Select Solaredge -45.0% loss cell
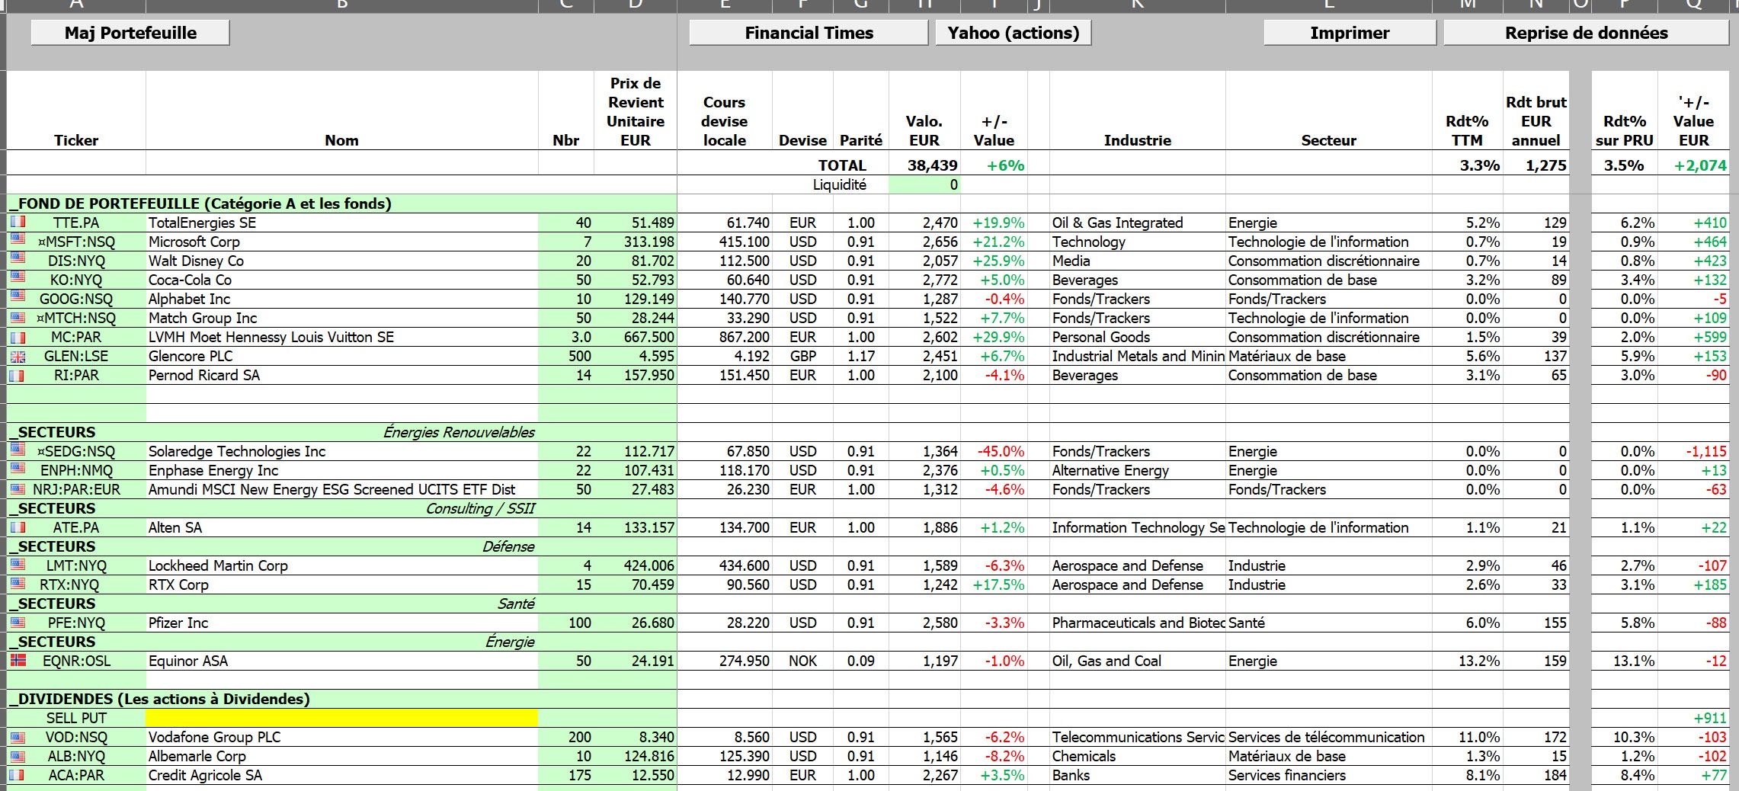1739x791 pixels. point(994,451)
